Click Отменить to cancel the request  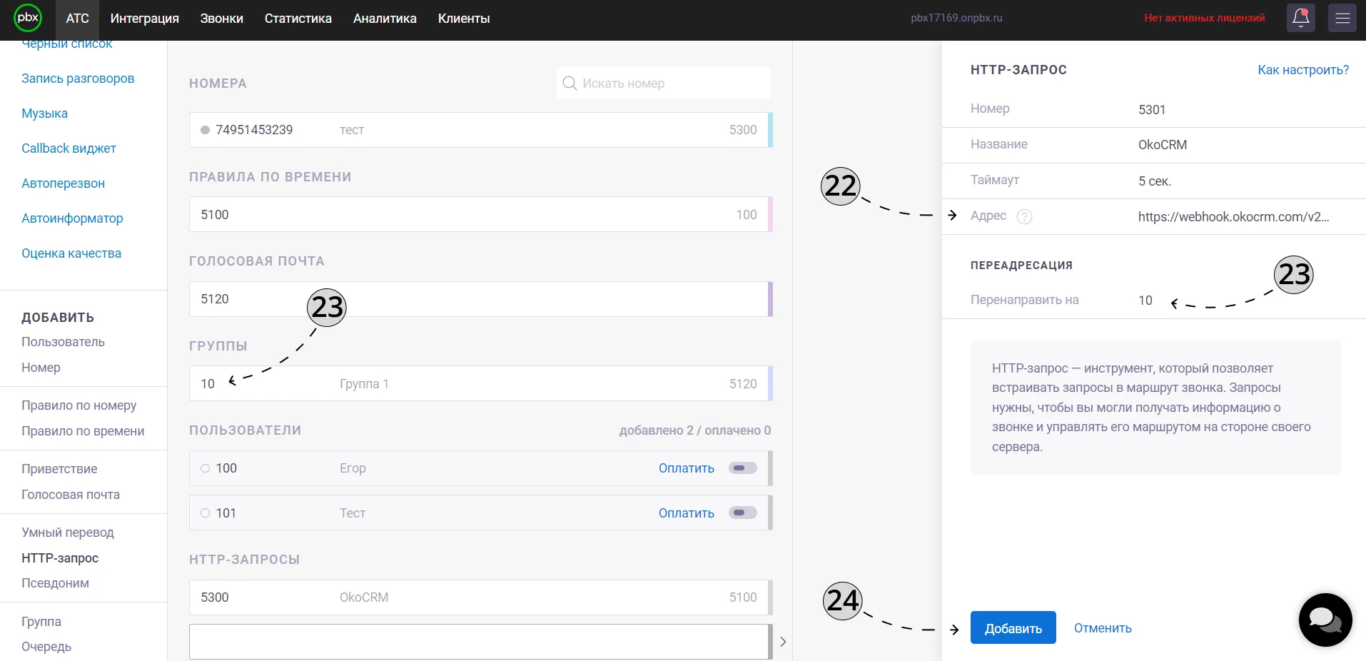[x=1103, y=628]
